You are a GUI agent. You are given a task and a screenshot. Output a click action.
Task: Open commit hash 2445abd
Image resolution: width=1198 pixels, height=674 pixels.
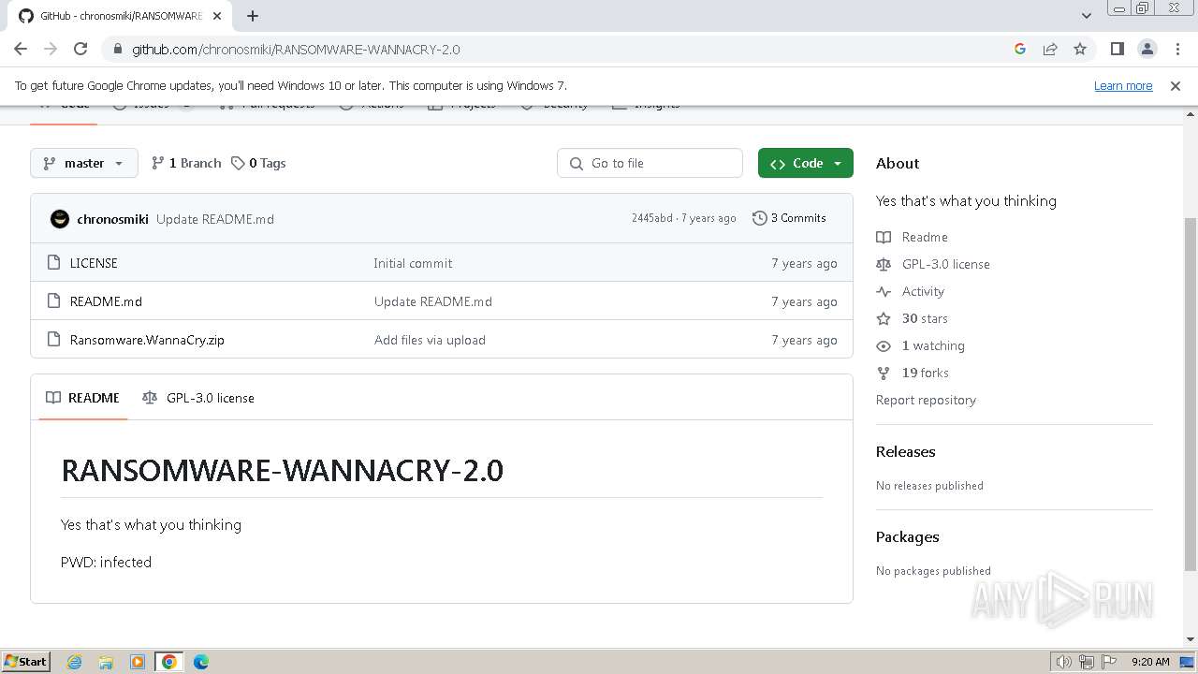651,218
